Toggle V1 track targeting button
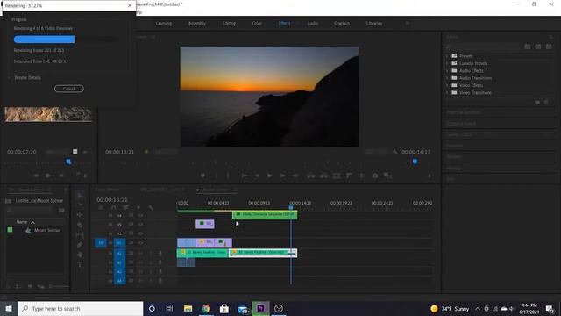The image size is (561, 316). click(119, 242)
